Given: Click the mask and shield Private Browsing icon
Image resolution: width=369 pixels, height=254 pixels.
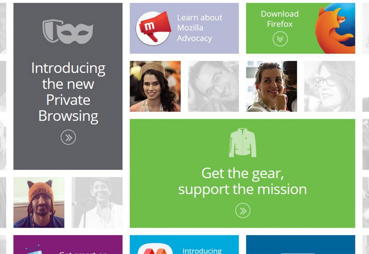Looking at the screenshot, I should coord(68,32).
